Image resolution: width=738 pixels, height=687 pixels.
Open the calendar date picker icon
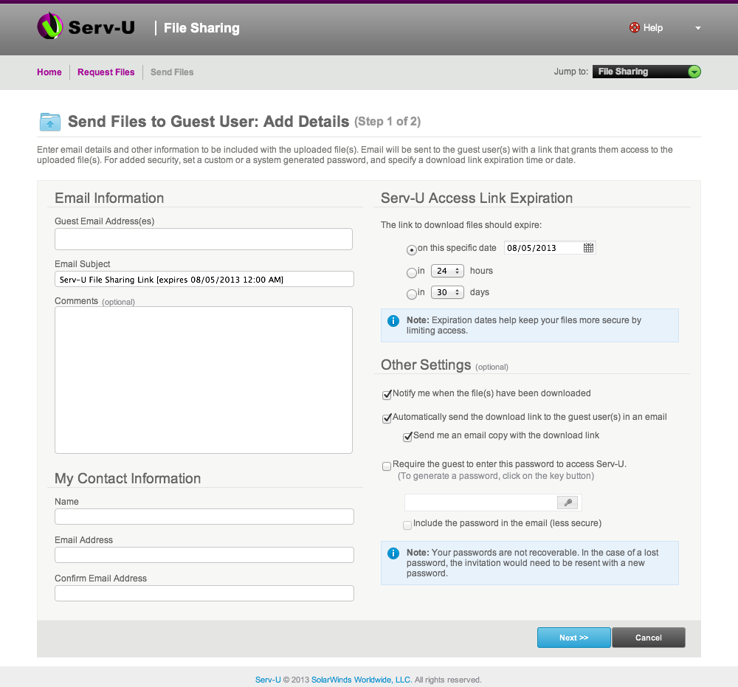pos(588,248)
